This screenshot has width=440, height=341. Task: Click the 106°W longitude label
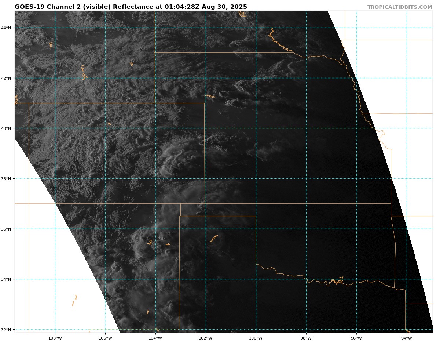[x=105, y=338]
